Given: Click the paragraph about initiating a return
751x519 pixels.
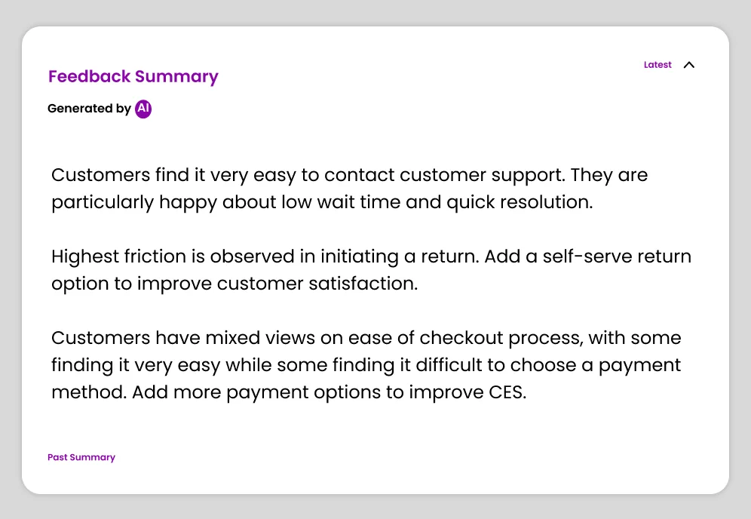Looking at the screenshot, I should pyautogui.click(x=371, y=270).
